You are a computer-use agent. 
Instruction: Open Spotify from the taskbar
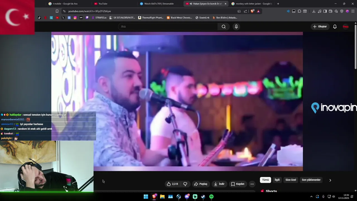pos(211,197)
